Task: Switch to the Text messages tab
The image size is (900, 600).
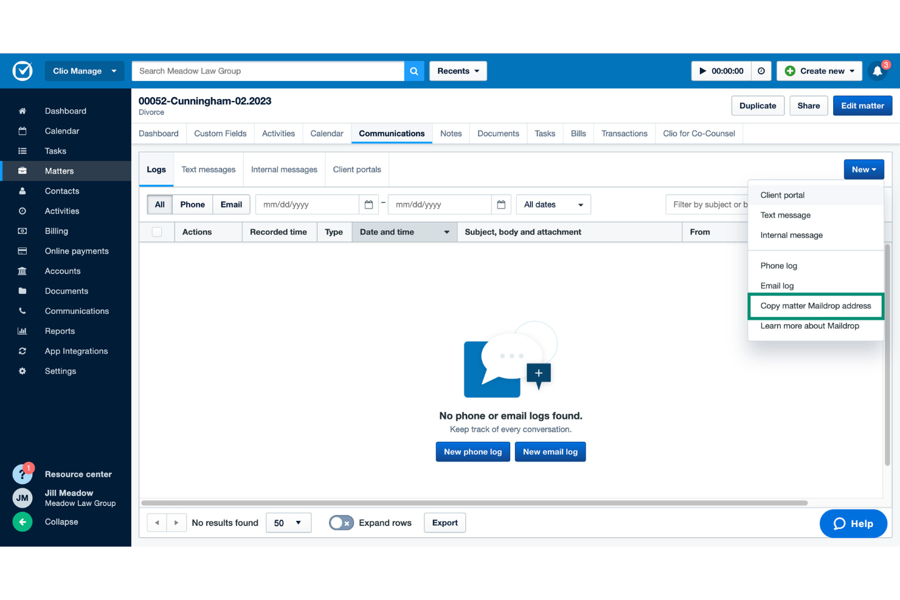Action: click(x=209, y=170)
